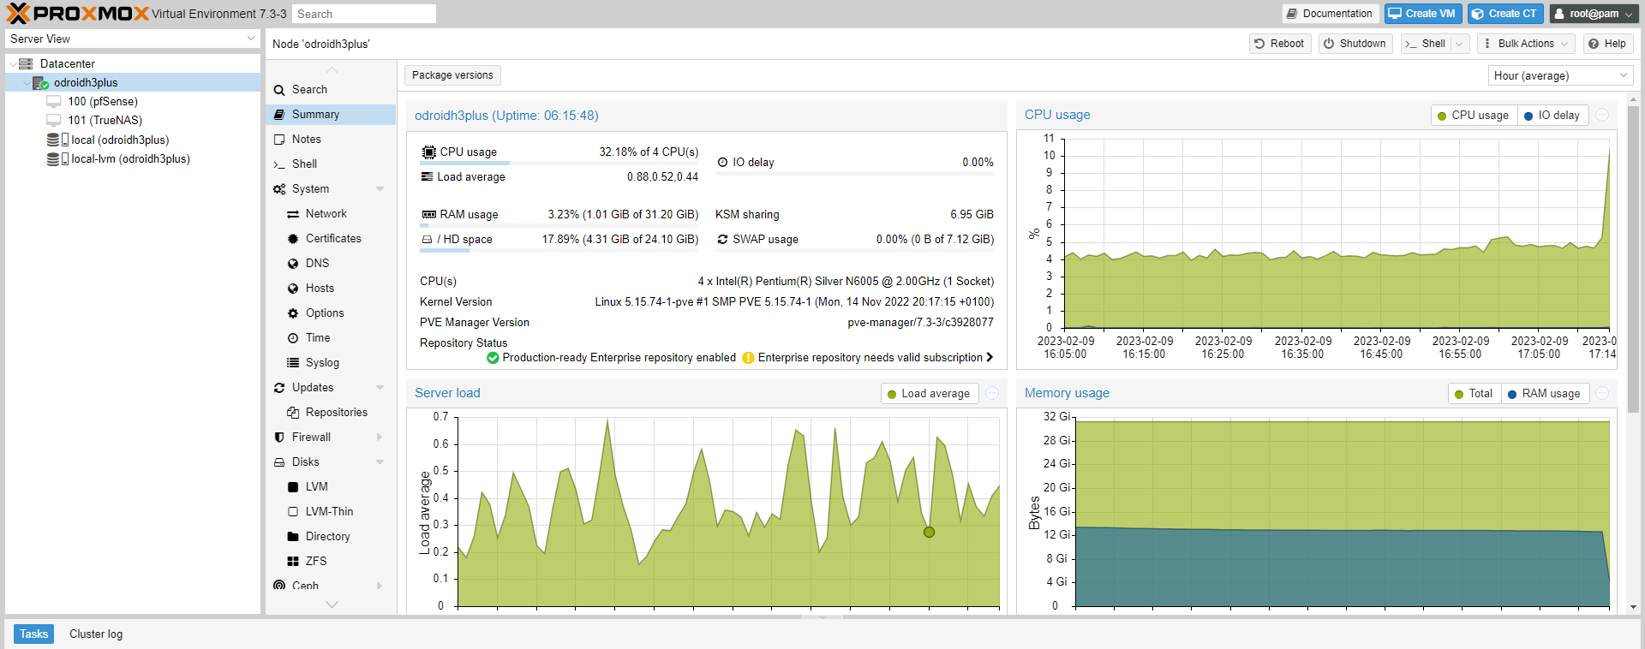Click the ZFS grid icon

[x=293, y=562]
